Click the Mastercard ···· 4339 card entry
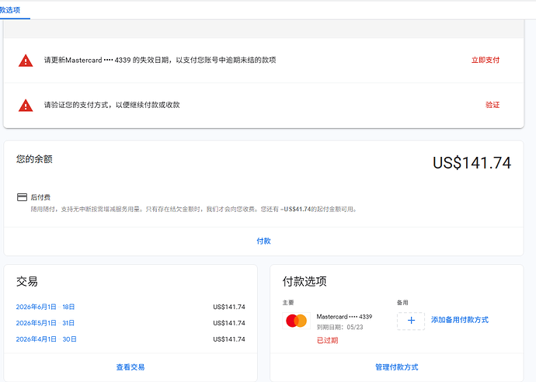 click(344, 317)
